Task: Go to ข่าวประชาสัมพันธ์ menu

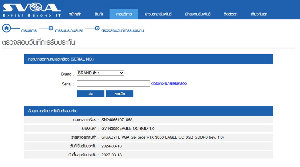Action: [158, 14]
